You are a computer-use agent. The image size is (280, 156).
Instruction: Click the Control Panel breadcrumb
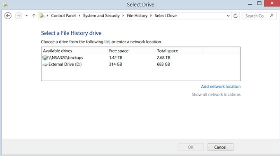pos(63,16)
